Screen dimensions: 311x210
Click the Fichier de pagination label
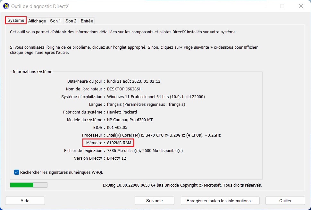[84, 151]
